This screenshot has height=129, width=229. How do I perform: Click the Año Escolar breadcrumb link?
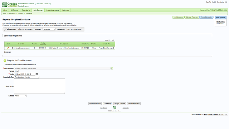tap(12, 14)
